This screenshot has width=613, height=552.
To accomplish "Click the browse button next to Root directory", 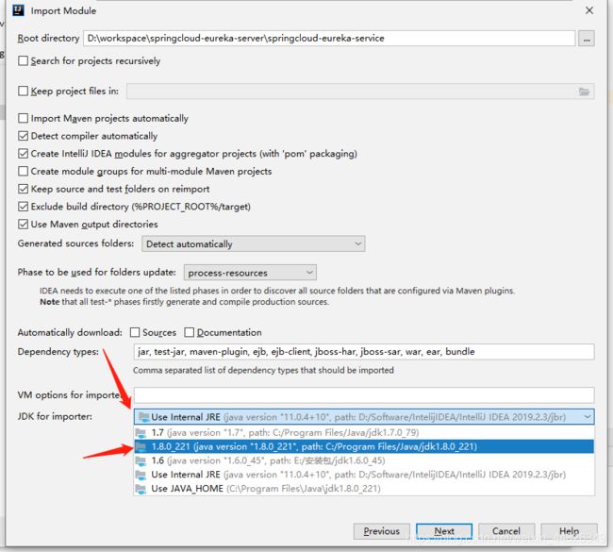I will (x=587, y=39).
